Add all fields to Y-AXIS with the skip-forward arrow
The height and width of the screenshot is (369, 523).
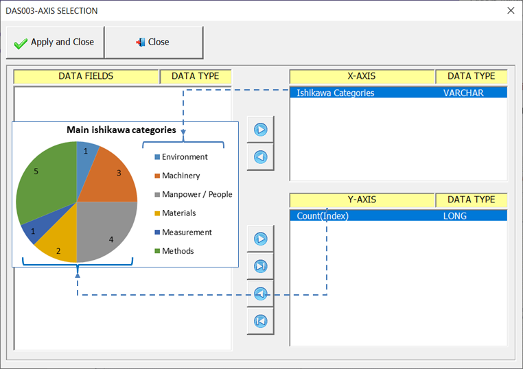tap(261, 266)
